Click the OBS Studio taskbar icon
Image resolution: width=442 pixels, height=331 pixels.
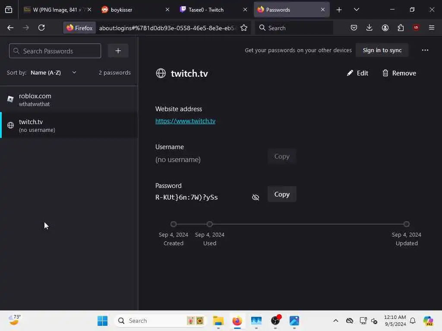click(x=275, y=321)
